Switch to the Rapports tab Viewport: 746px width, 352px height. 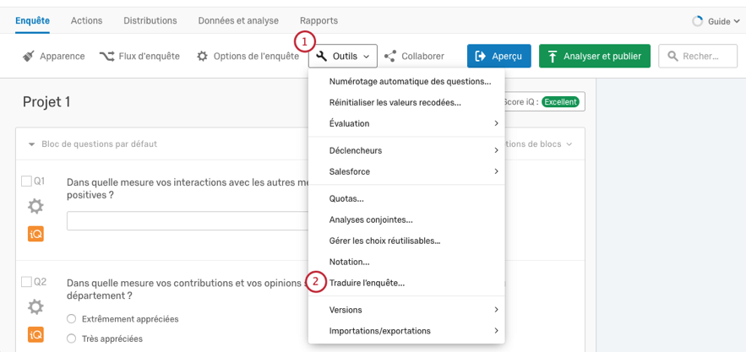(x=319, y=21)
